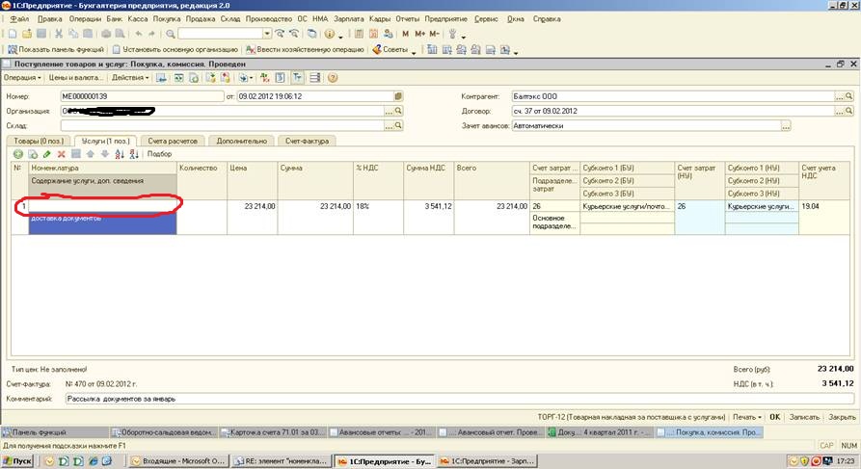Open the Печать dropdown at bottom

point(747,417)
